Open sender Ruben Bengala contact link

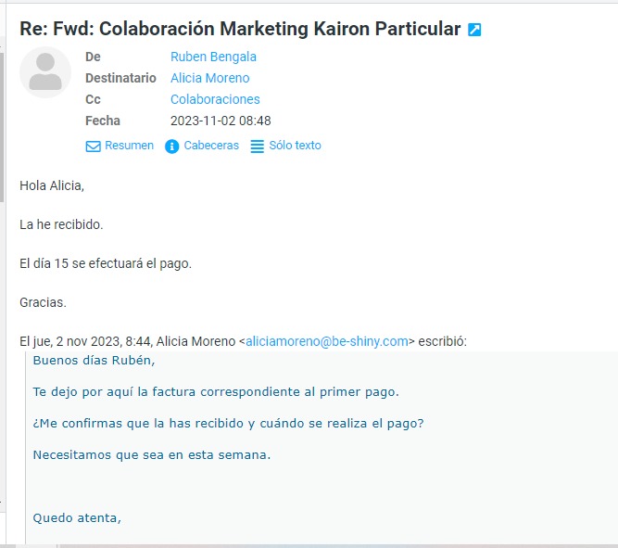point(213,57)
